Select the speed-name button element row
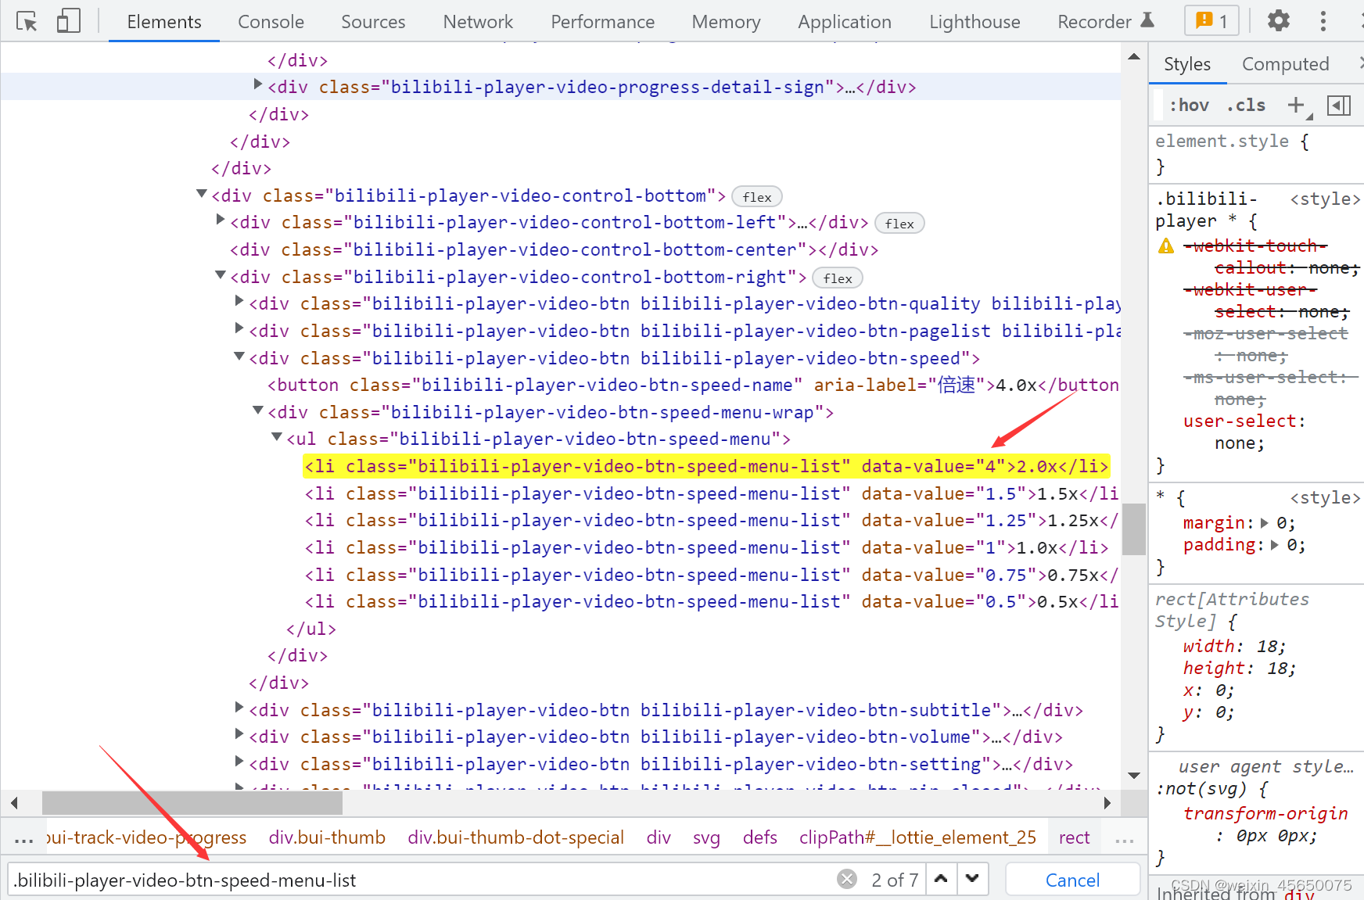1364x900 pixels. [x=693, y=385]
